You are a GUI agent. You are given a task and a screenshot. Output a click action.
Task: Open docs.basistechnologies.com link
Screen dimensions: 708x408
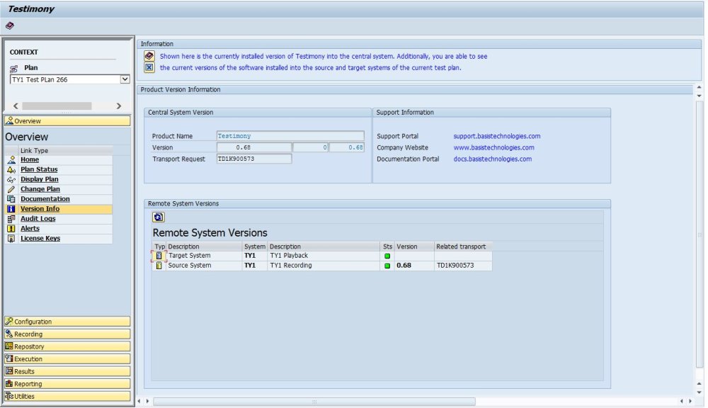(492, 159)
